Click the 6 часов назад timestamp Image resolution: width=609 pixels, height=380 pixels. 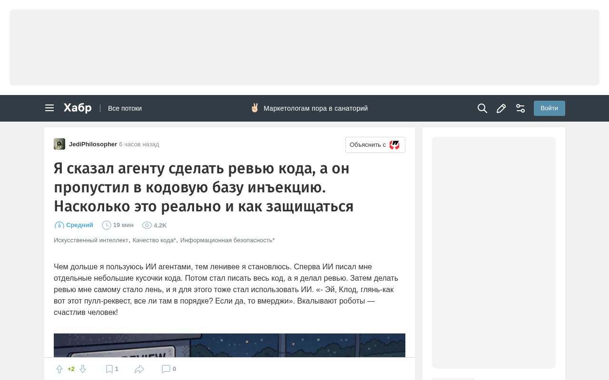[139, 144]
